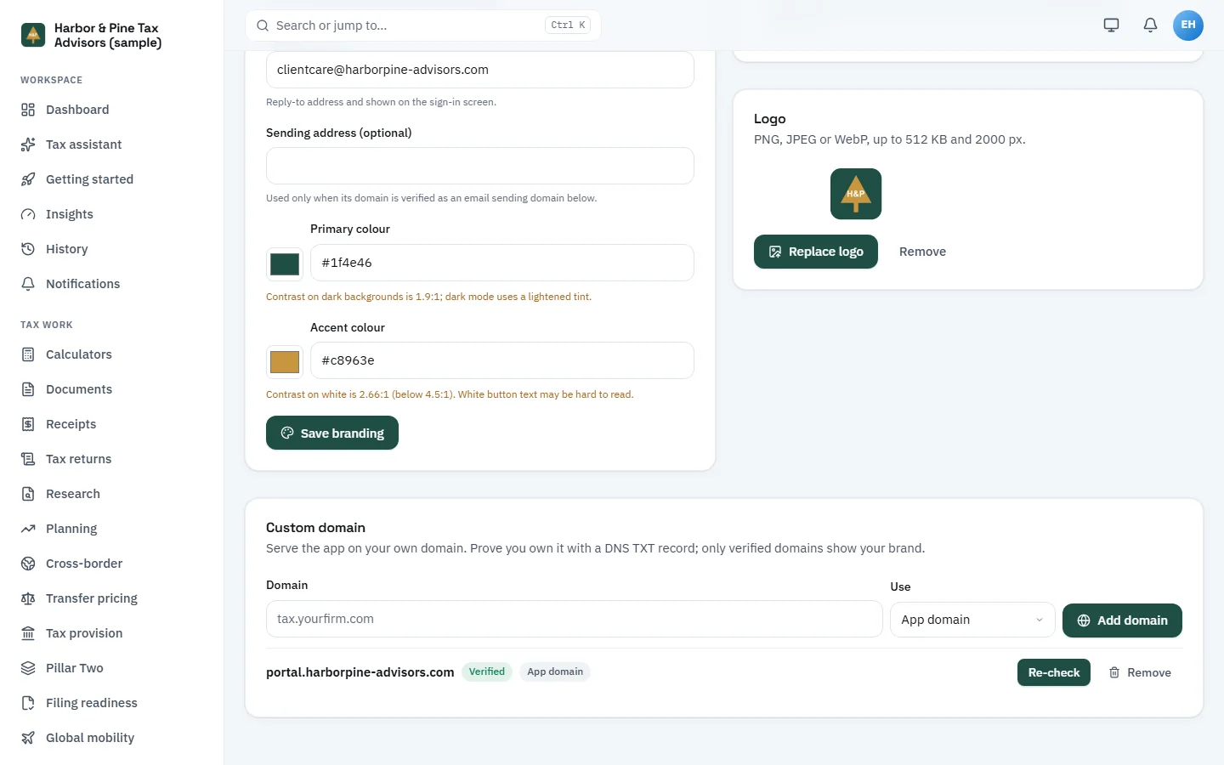Screen dimensions: 1224x765
Task: Click the Cross-border globe icon
Action: pyautogui.click(x=28, y=564)
